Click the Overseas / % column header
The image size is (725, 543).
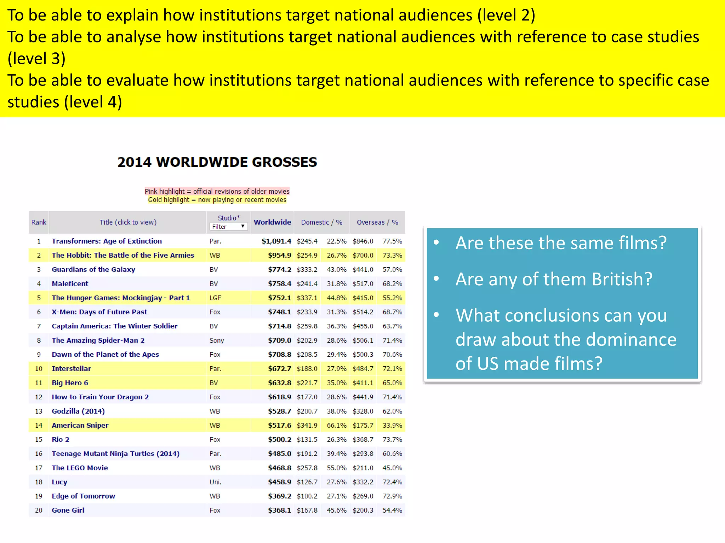point(377,222)
